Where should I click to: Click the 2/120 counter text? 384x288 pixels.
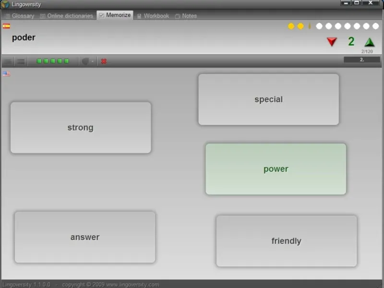tap(367, 51)
